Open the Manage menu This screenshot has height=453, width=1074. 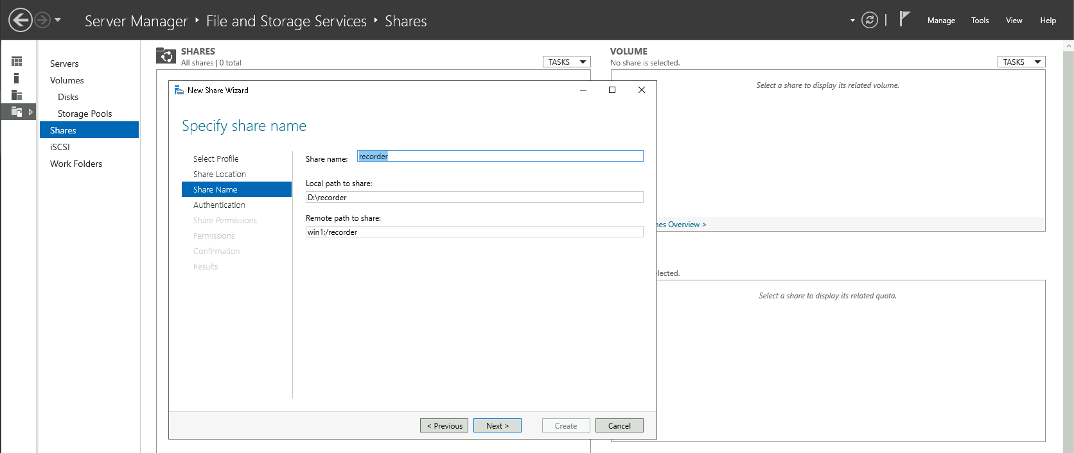[x=941, y=21]
